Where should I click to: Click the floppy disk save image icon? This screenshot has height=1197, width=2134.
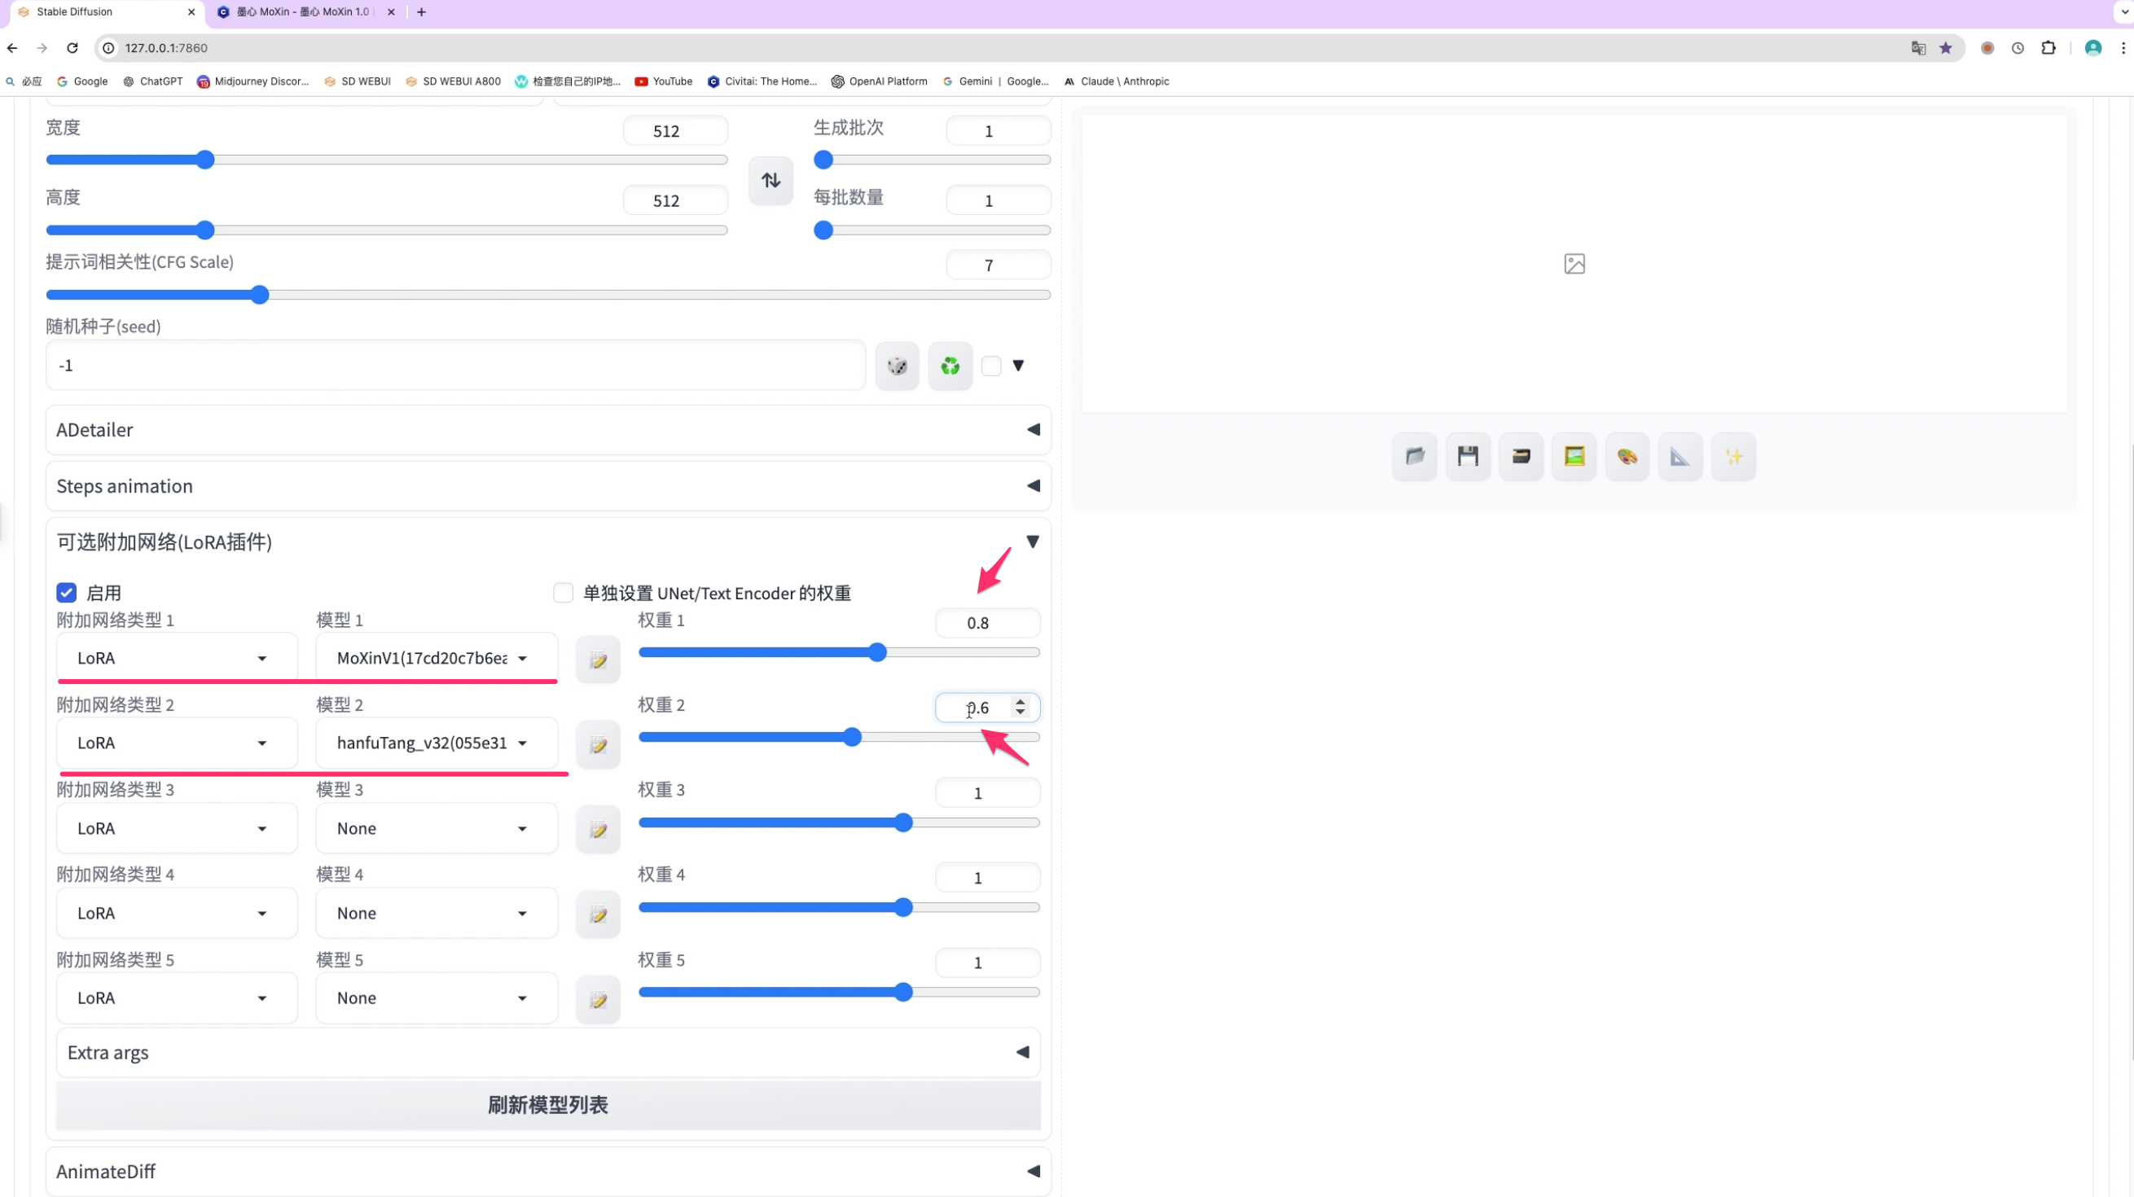coord(1468,456)
